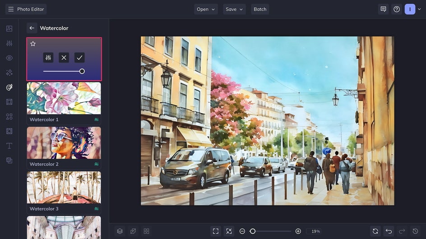Click the undo arrow in bottom bar

[389, 231]
